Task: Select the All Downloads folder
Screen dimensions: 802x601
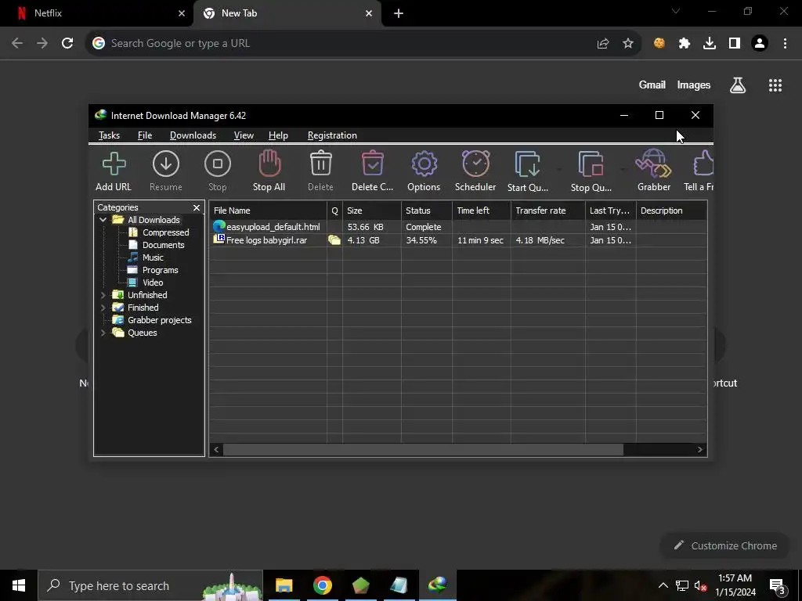Action: 154,220
